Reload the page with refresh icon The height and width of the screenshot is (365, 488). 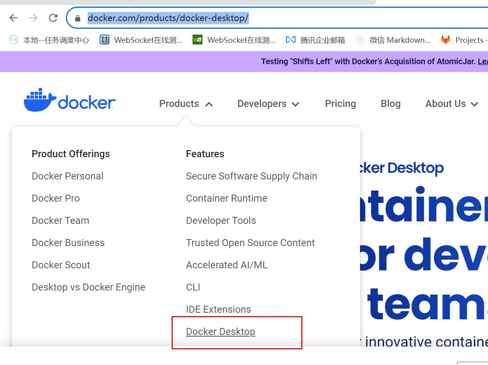click(x=53, y=18)
